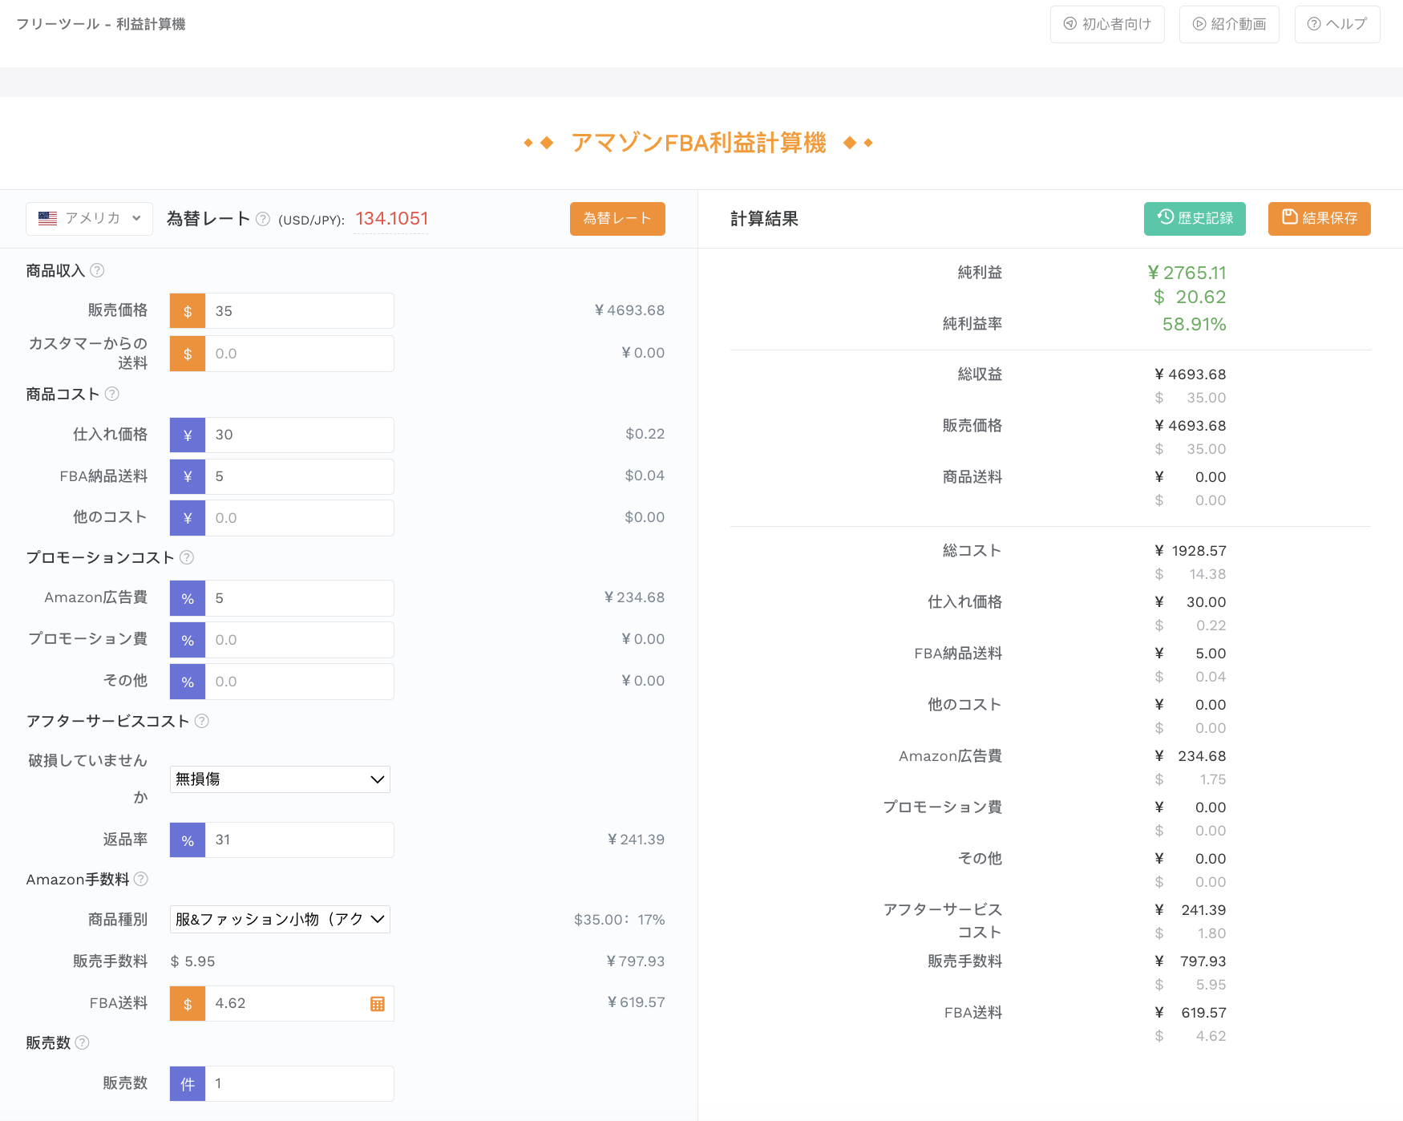
Task: Open the 紹介動画 button
Action: point(1229,24)
